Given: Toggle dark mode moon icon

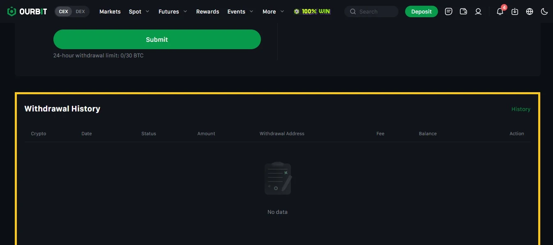Looking at the screenshot, I should click(x=544, y=11).
